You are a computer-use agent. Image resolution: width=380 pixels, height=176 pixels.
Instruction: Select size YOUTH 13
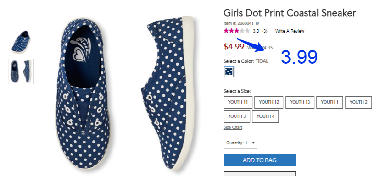(300, 102)
